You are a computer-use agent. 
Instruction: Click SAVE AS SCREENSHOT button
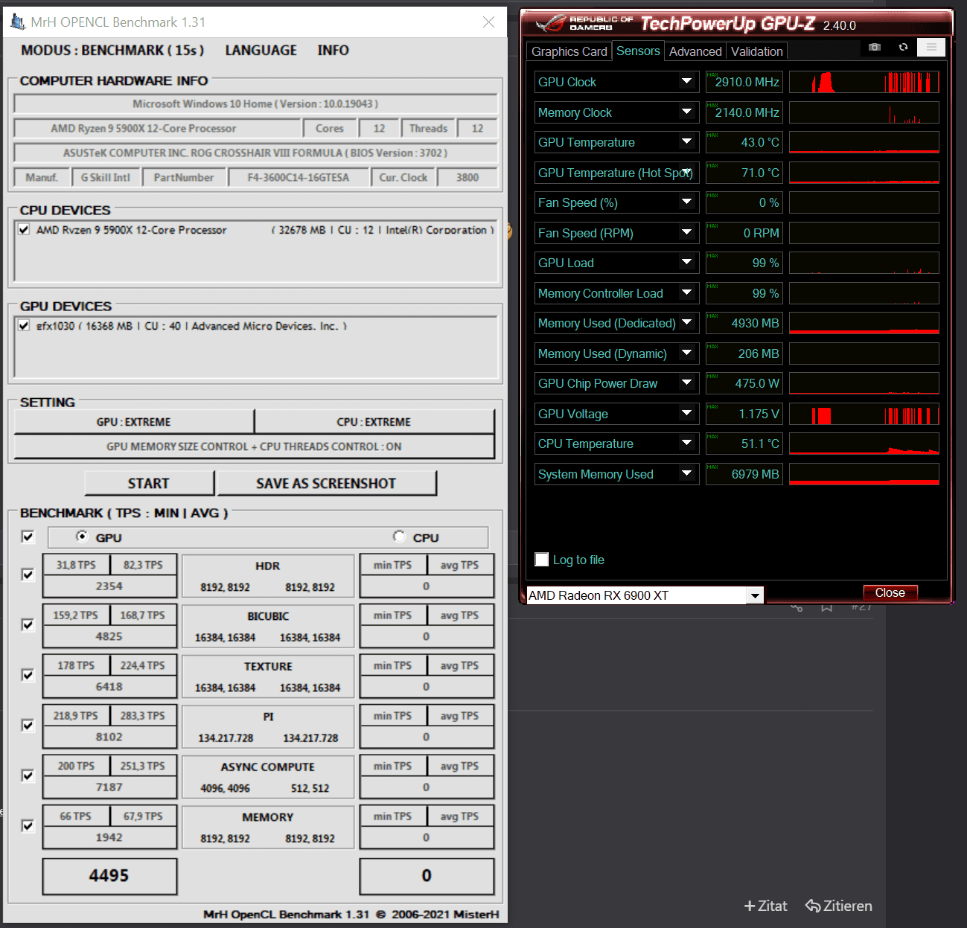click(x=326, y=483)
